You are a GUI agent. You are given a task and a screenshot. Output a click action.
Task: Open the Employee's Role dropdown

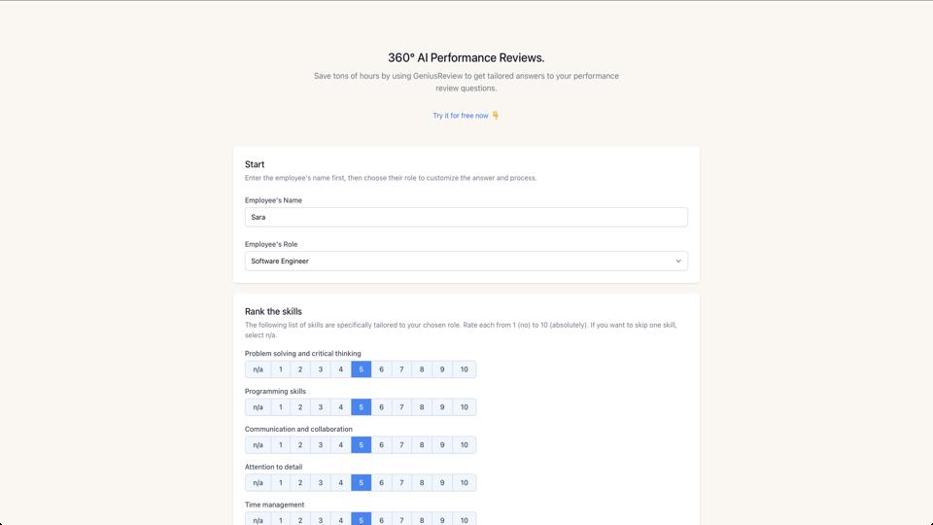click(466, 261)
